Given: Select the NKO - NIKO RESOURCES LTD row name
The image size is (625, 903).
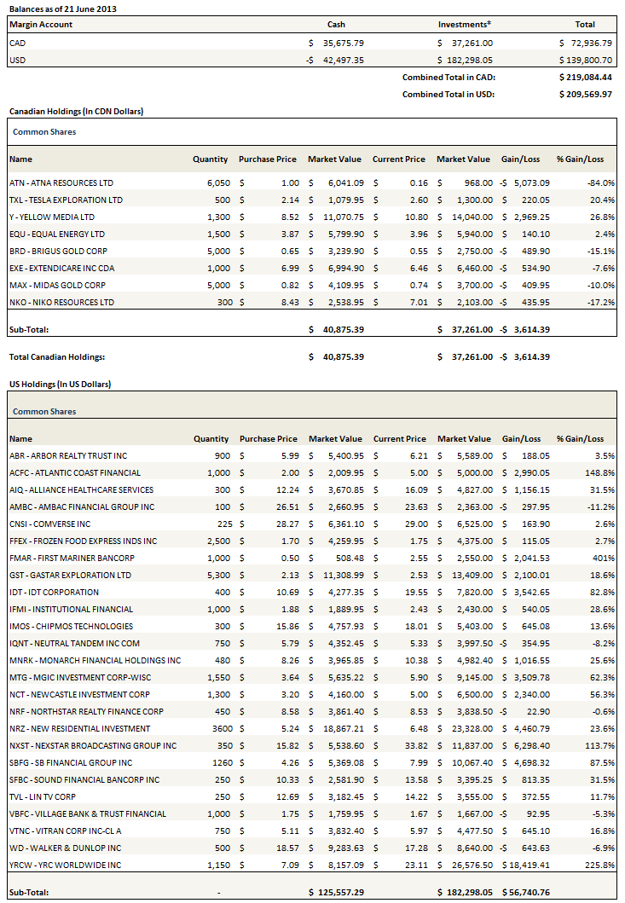Looking at the screenshot, I should (61, 302).
